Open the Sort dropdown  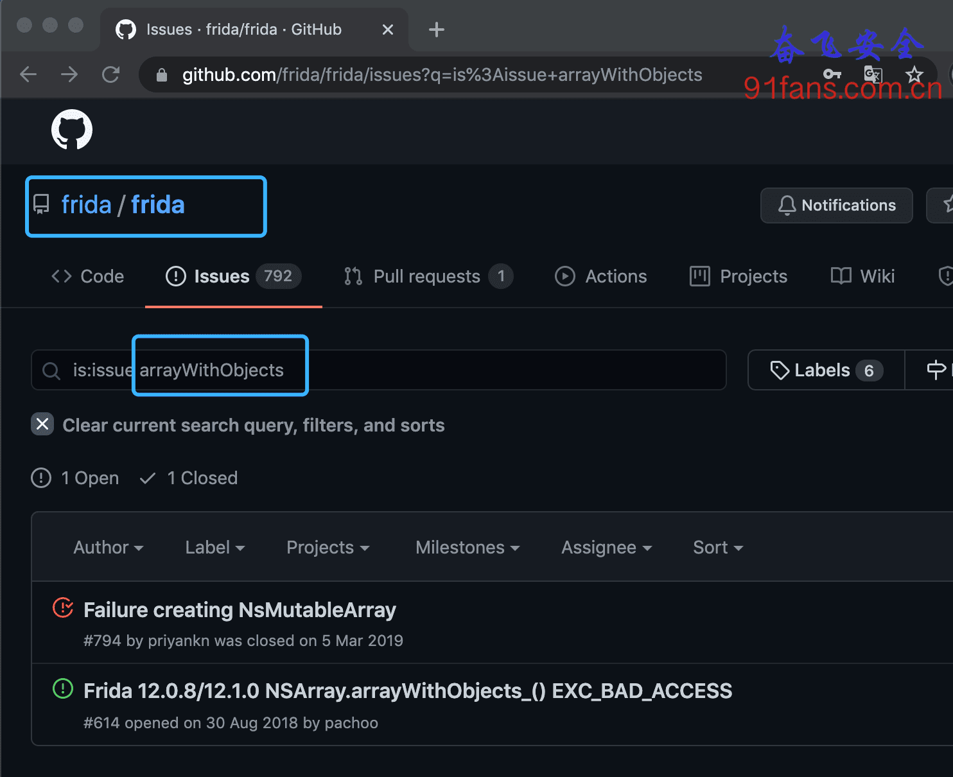[718, 547]
